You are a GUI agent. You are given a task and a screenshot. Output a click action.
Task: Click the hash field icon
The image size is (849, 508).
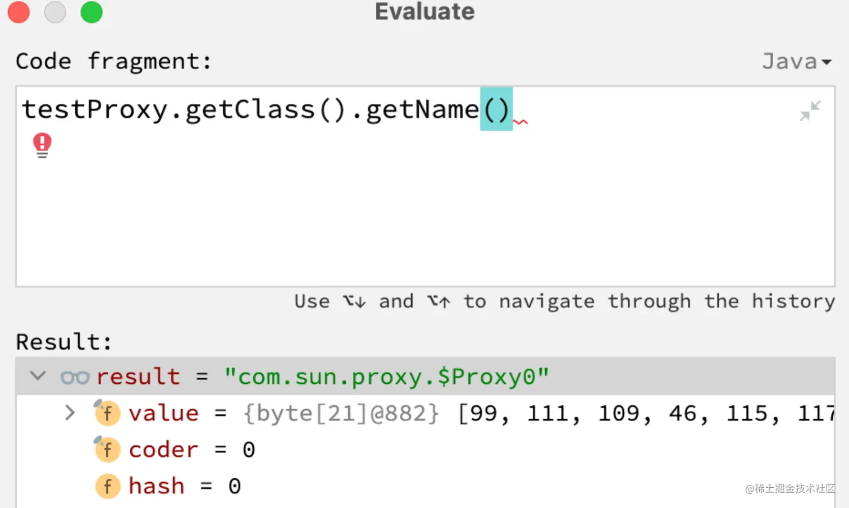(107, 486)
